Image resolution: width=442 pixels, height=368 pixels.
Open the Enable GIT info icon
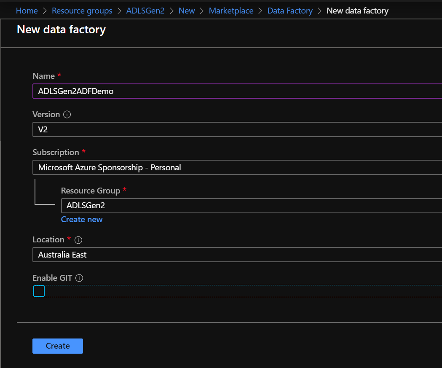coord(79,278)
